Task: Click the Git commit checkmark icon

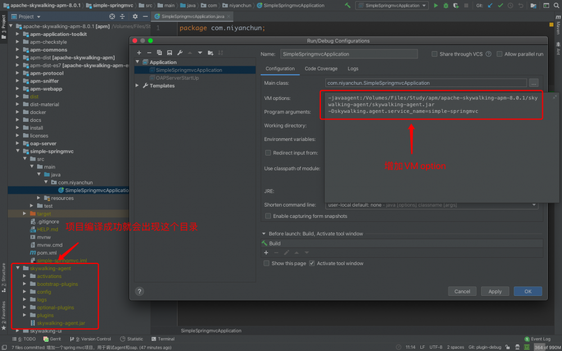Action: [x=500, y=6]
